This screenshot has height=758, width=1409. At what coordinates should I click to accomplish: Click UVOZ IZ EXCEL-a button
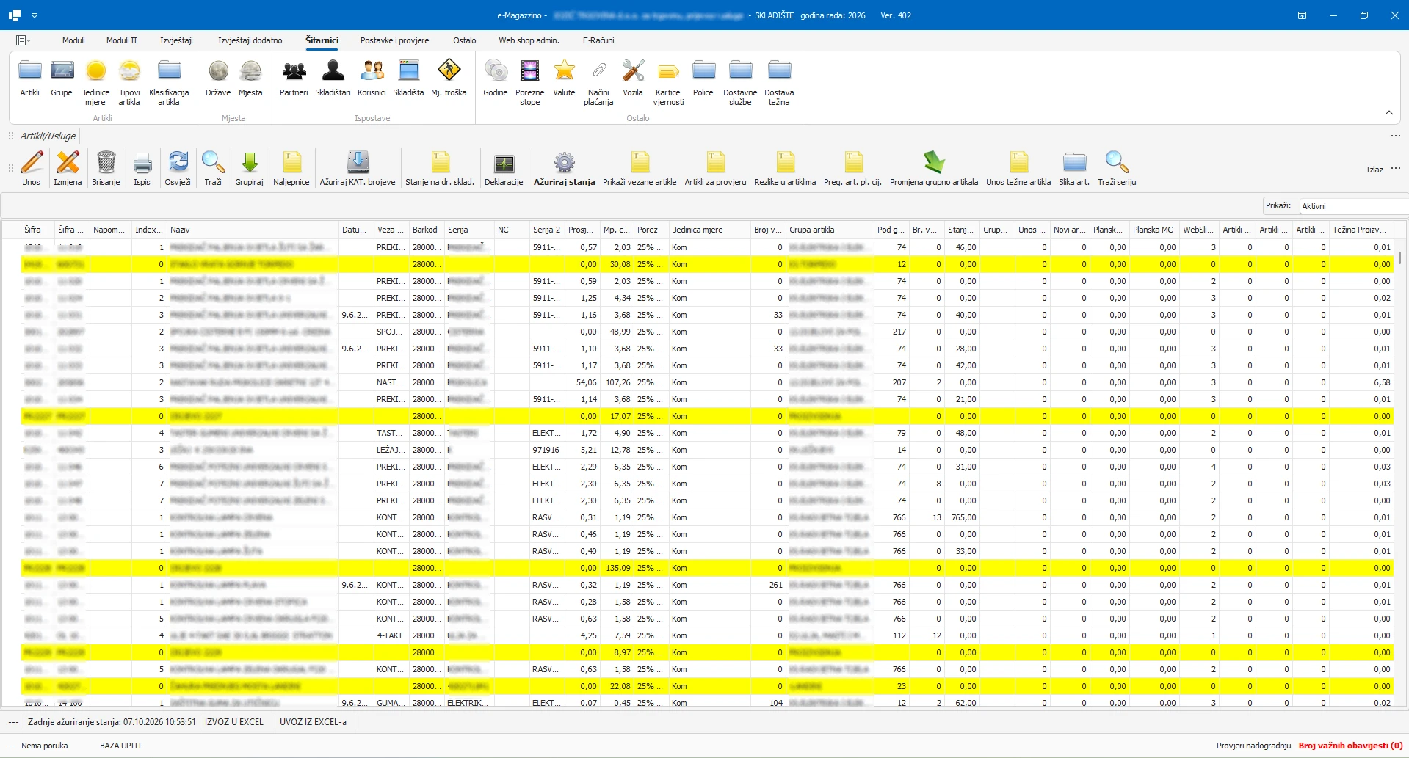click(313, 722)
